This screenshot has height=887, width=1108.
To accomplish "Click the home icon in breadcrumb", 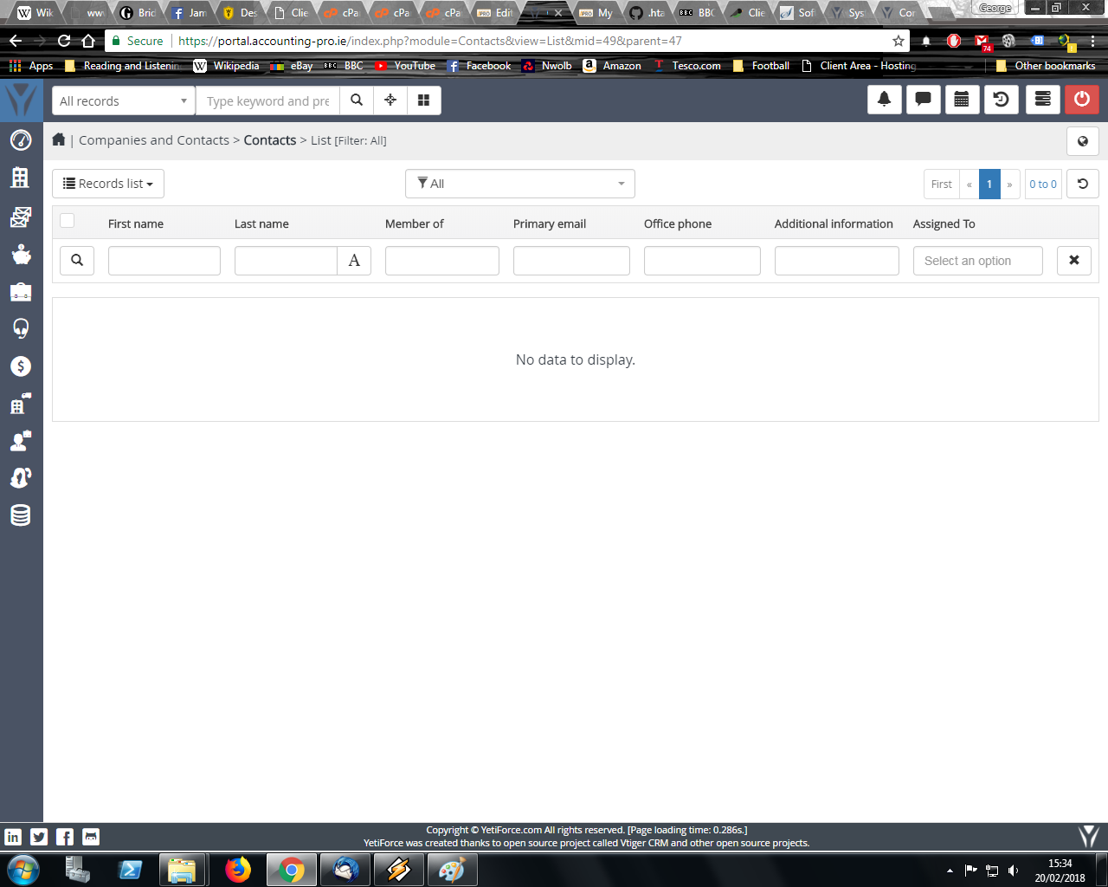I will pos(59,139).
